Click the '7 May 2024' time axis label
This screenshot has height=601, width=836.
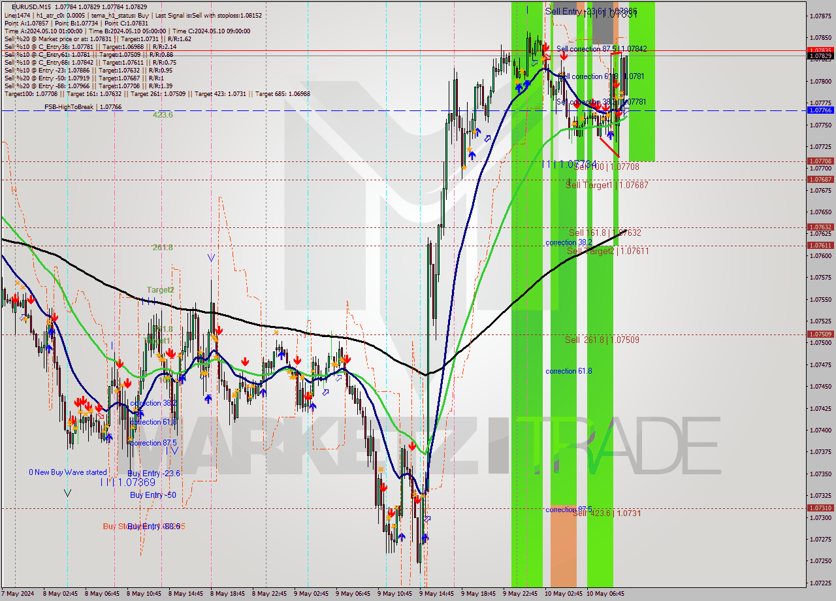17,594
